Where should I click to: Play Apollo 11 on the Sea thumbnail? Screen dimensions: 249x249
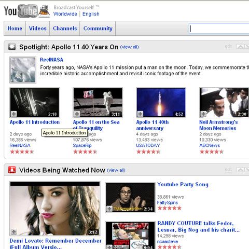[98, 103]
